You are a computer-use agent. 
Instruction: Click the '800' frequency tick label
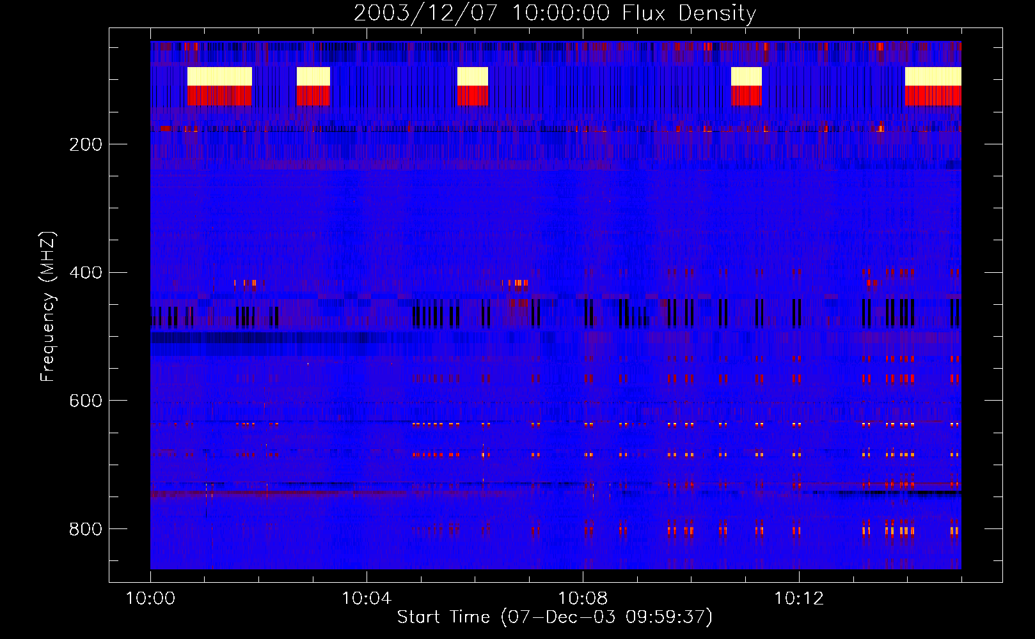pos(86,529)
